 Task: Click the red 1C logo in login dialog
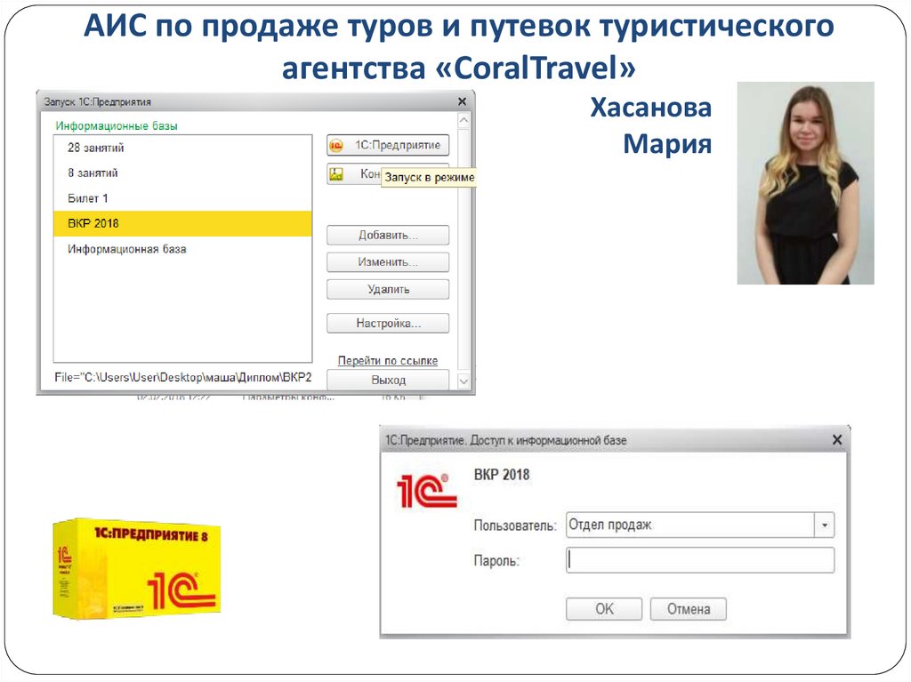426,491
